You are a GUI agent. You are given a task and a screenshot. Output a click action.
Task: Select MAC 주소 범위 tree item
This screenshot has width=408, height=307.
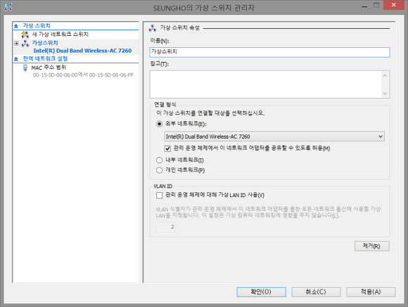49,68
